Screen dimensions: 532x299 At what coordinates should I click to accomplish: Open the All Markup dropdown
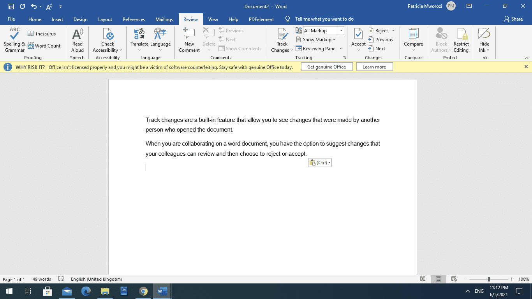click(341, 30)
